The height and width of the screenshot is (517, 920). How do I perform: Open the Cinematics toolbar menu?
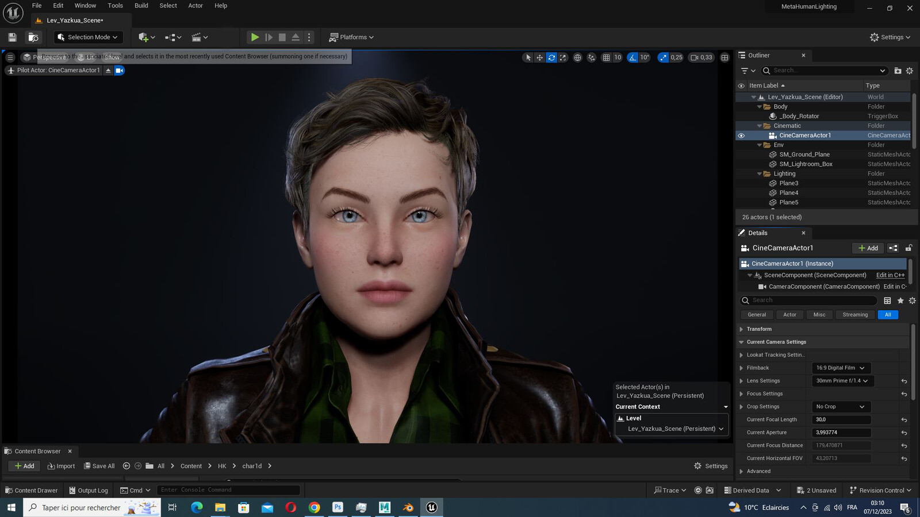[x=200, y=37]
